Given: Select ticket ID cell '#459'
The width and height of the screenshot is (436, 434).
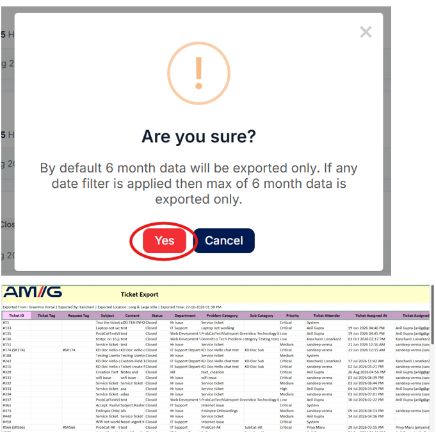Looking at the screenshot, I should (17, 422).
